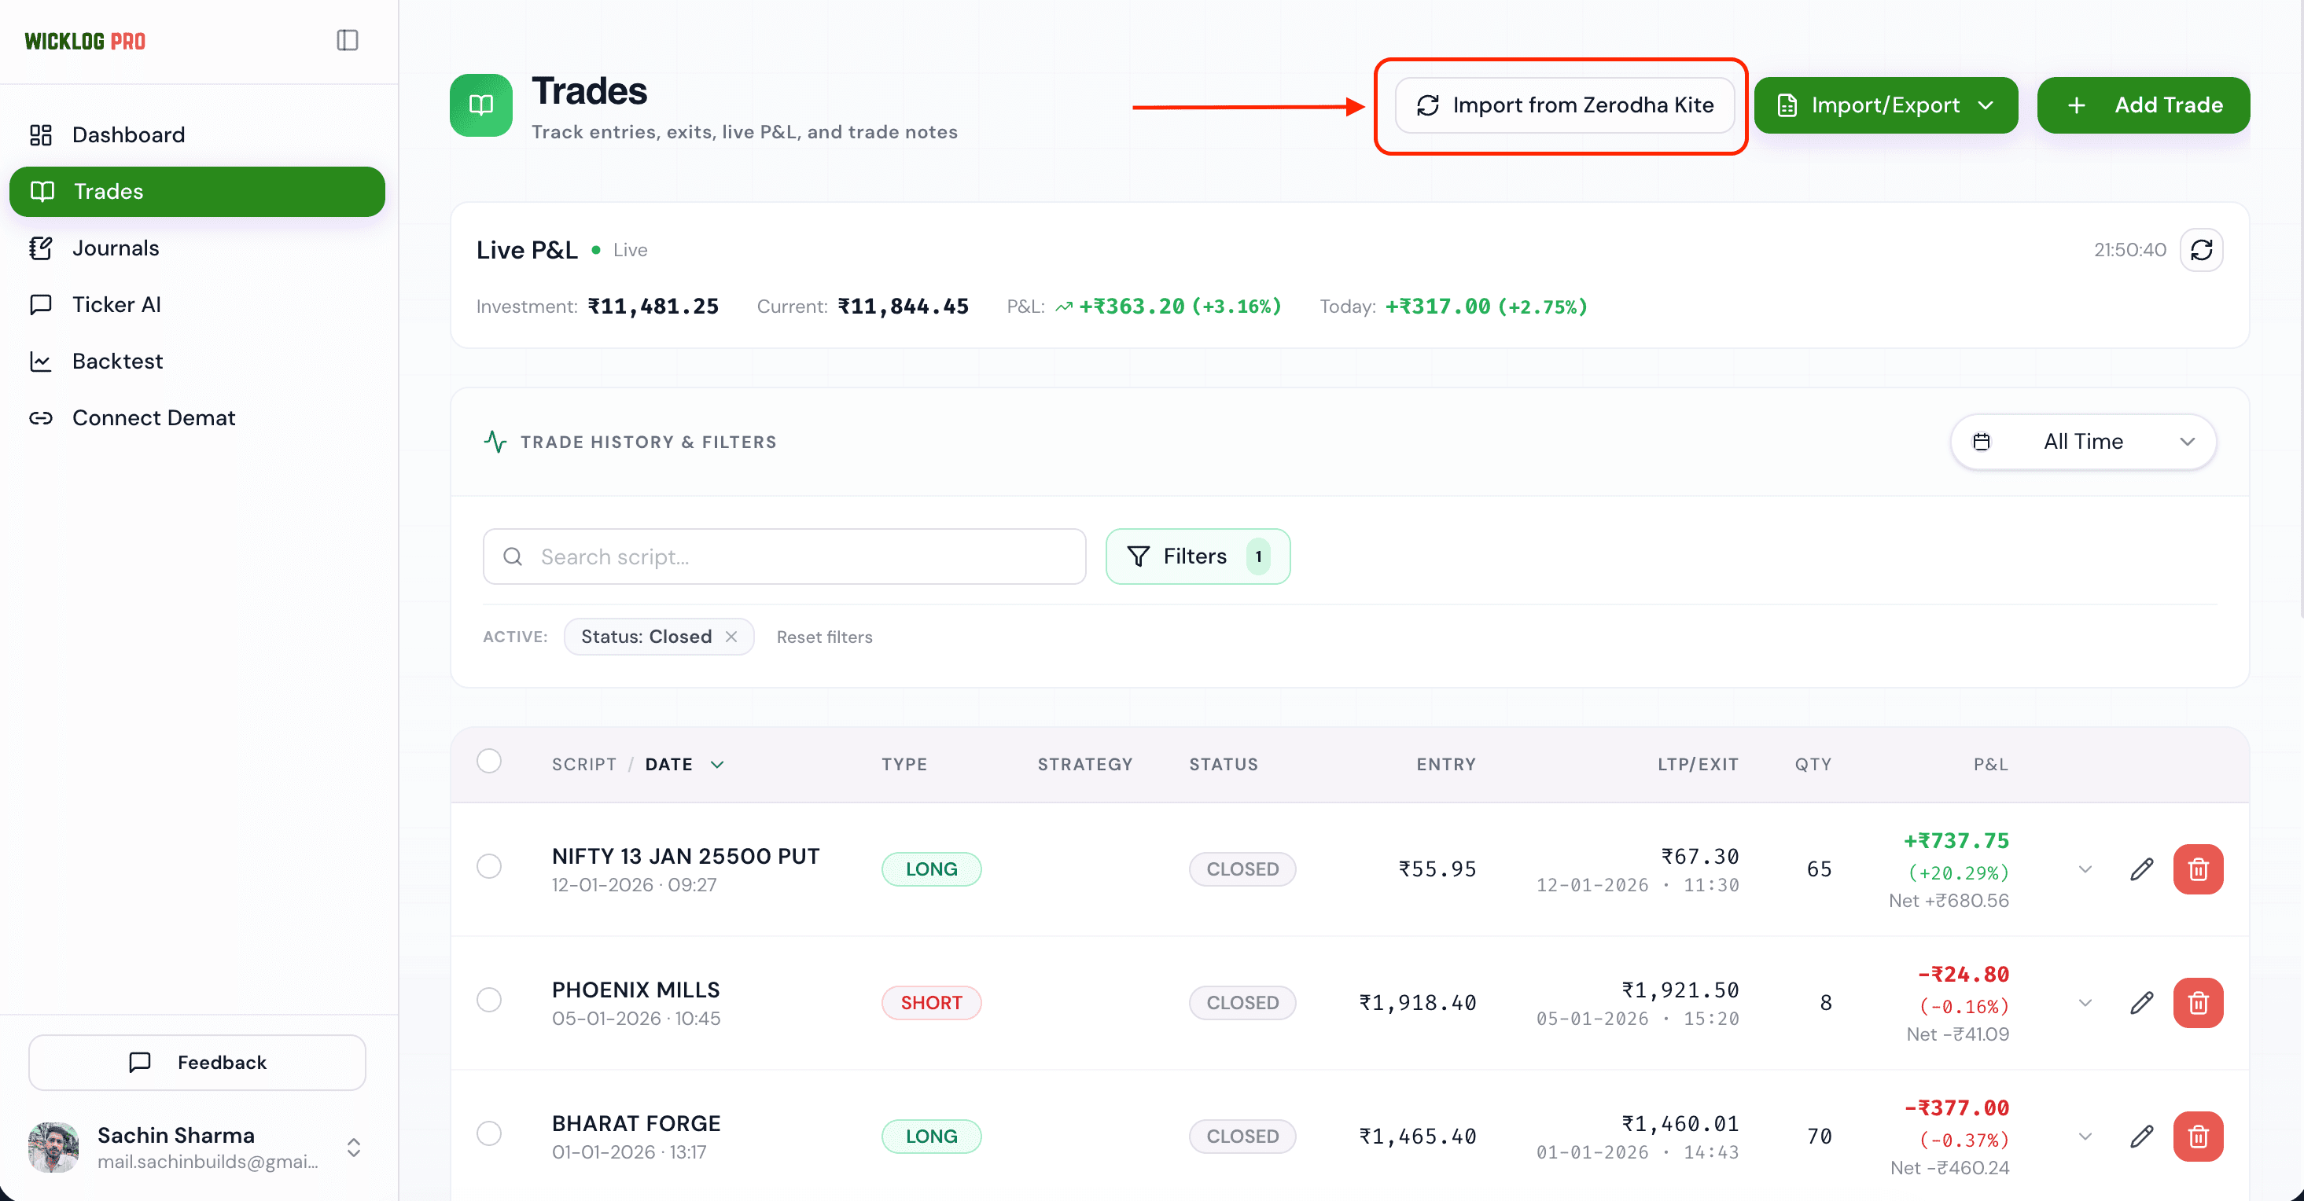Open Backtest in the sidebar
Screen dimensions: 2304x1201
click(197, 362)
